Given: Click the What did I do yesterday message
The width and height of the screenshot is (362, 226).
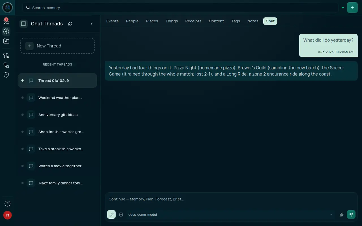Looking at the screenshot, I should point(328,45).
